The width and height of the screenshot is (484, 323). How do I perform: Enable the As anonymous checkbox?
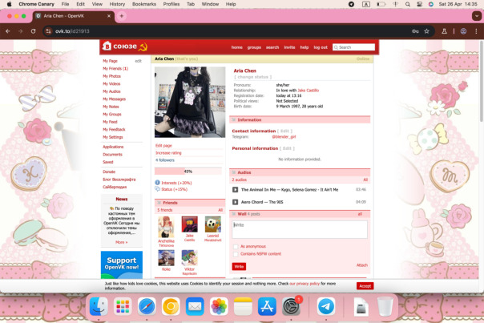click(236, 246)
